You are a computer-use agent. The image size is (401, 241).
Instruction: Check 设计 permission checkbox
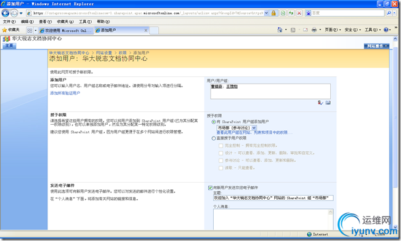[x=221, y=153]
